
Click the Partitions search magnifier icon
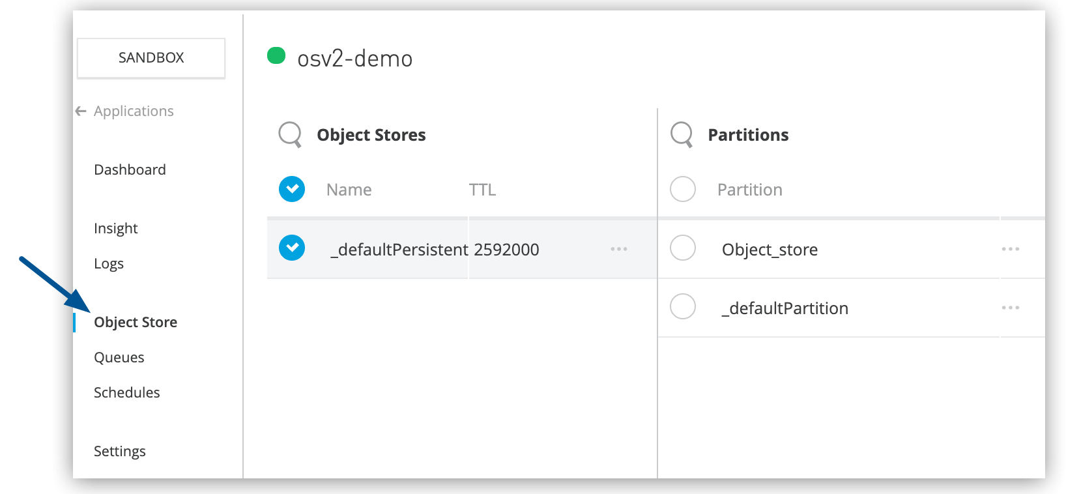681,134
